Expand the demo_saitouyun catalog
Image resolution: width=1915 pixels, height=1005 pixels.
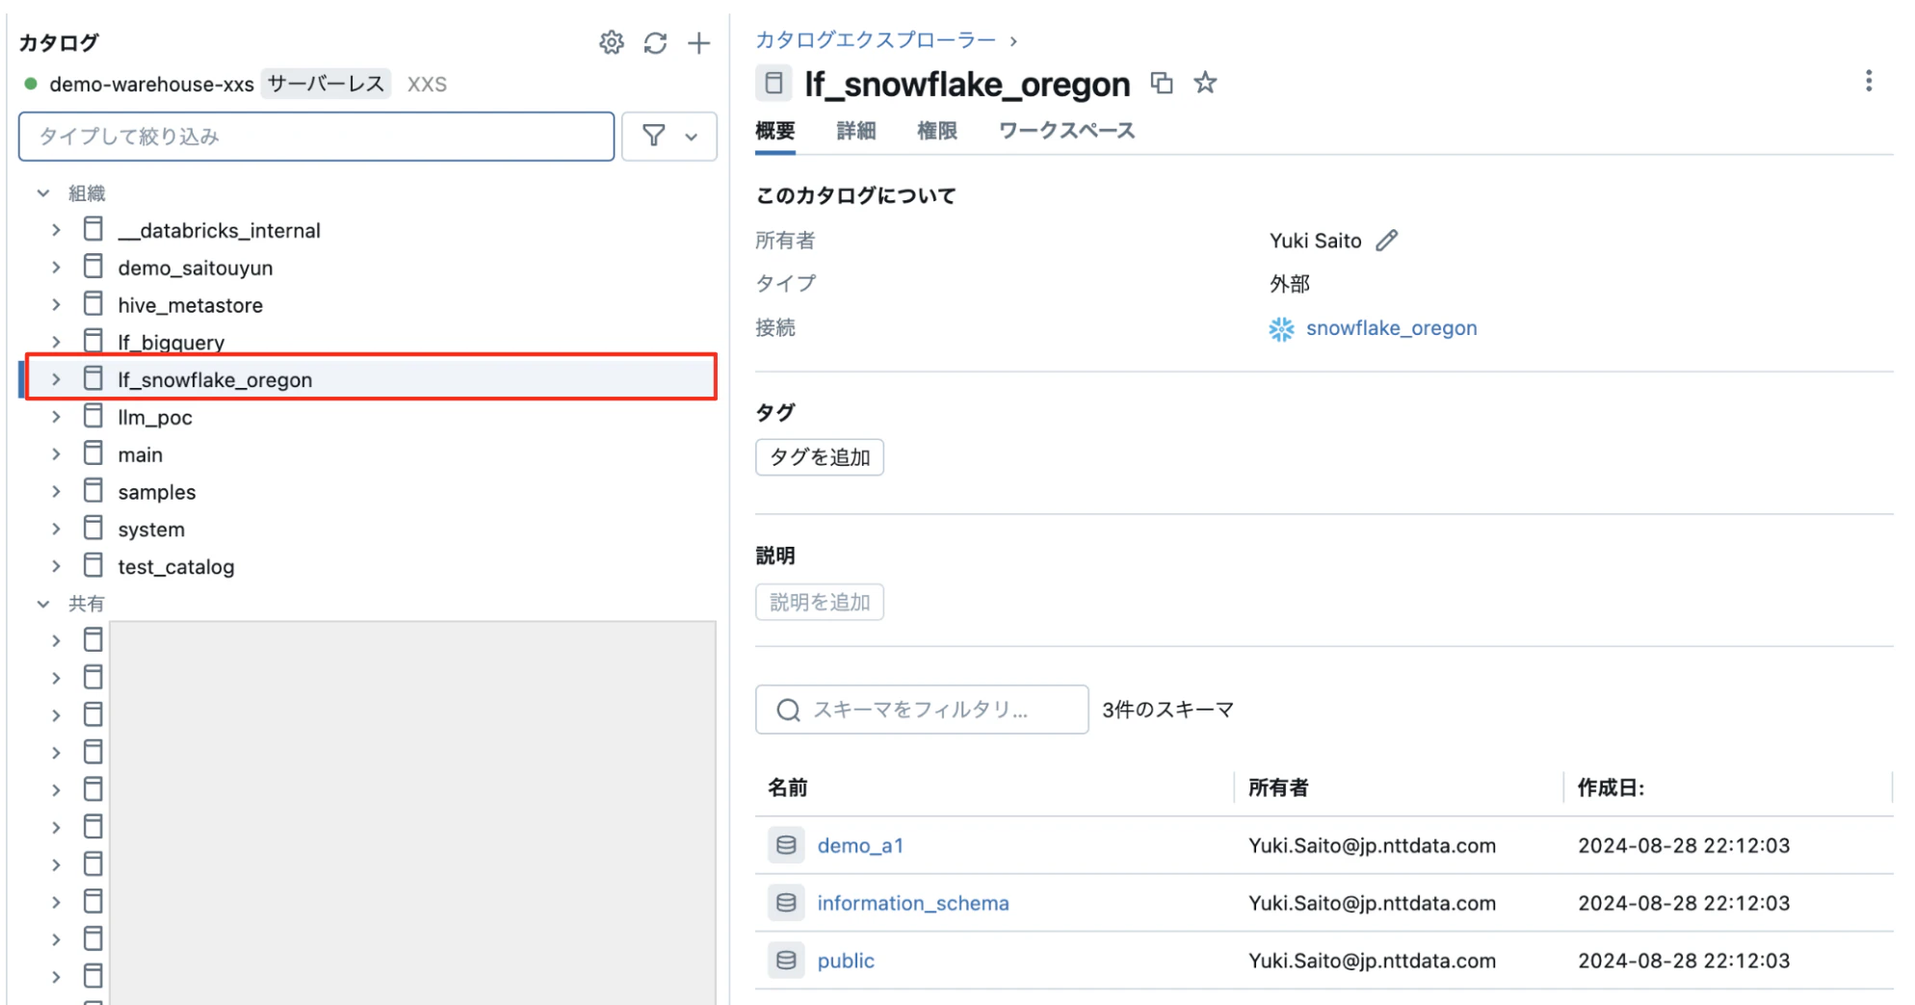[x=56, y=268]
